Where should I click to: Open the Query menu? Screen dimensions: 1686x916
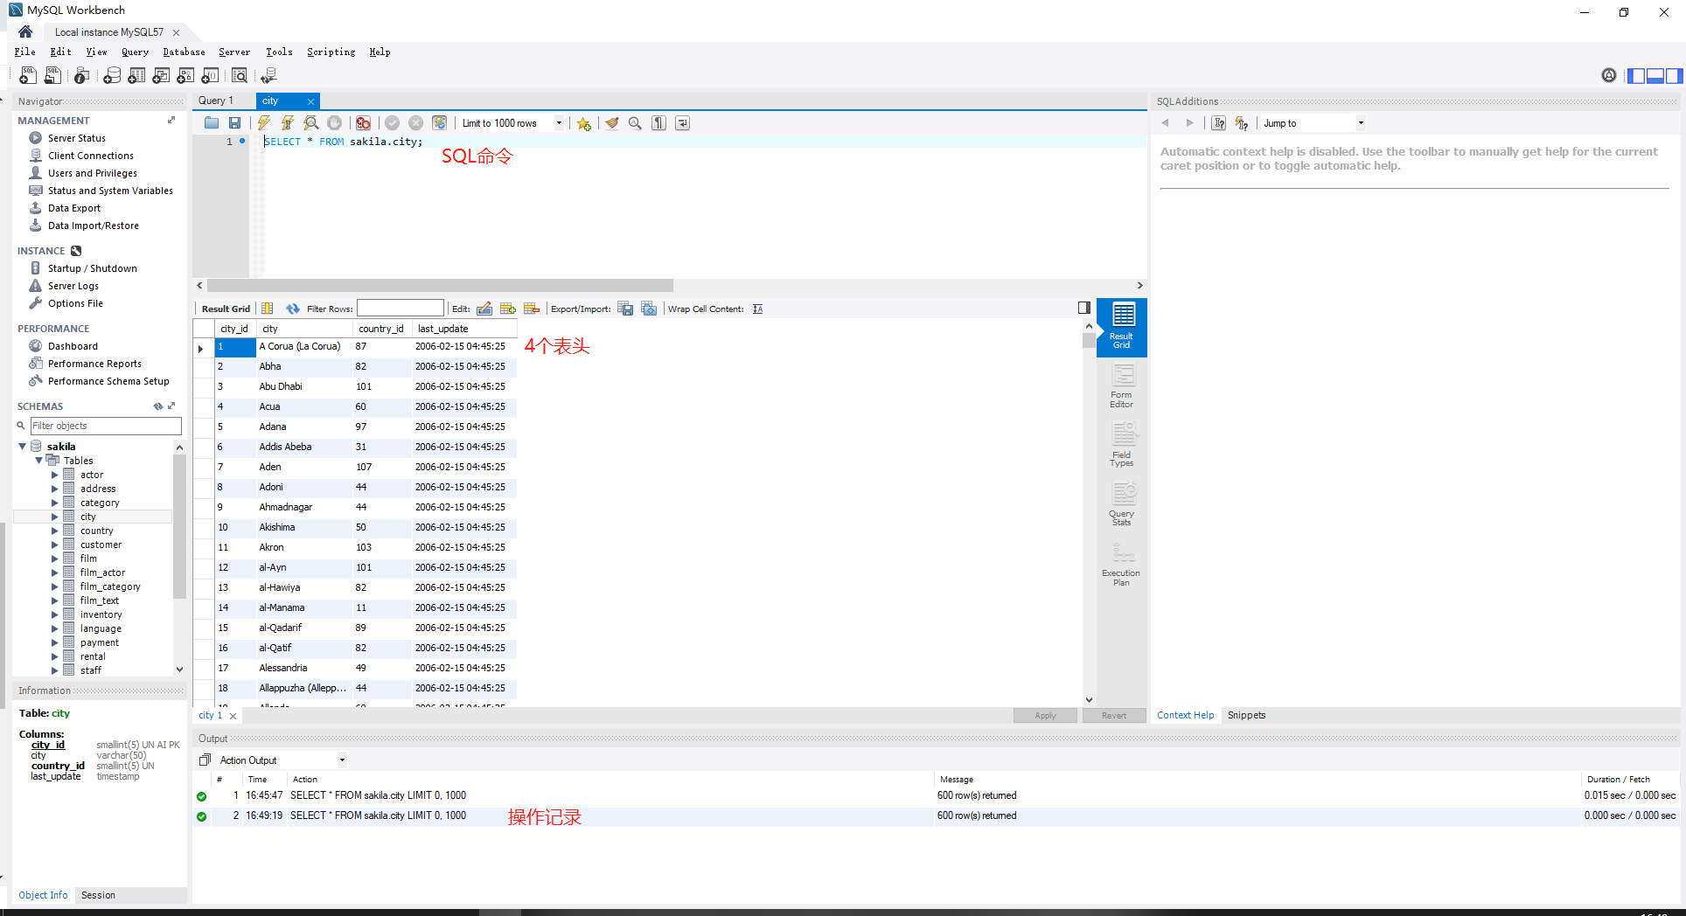pos(135,52)
